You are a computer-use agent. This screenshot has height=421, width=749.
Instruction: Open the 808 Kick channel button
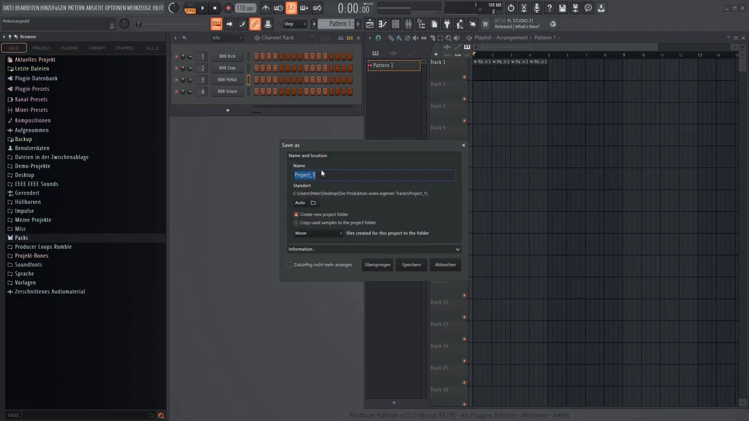227,57
